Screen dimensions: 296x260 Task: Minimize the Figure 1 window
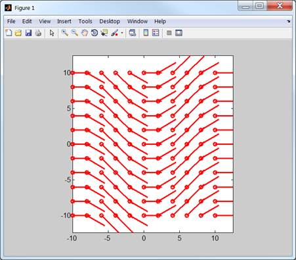click(245, 6)
